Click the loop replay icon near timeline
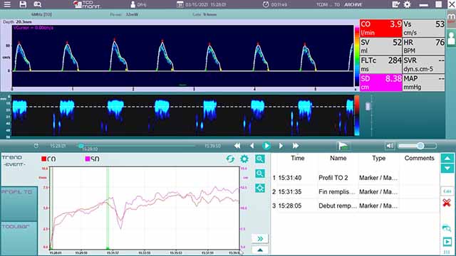 pyautogui.click(x=36, y=146)
